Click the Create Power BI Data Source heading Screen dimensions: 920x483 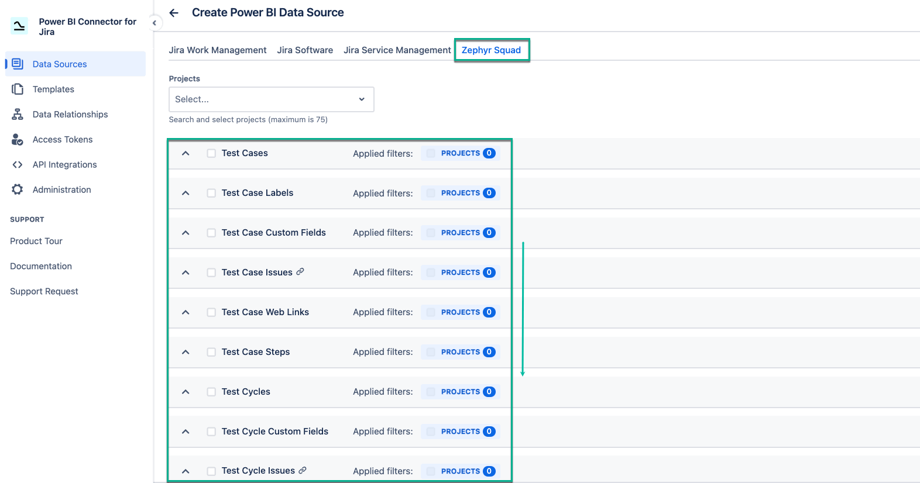(268, 13)
